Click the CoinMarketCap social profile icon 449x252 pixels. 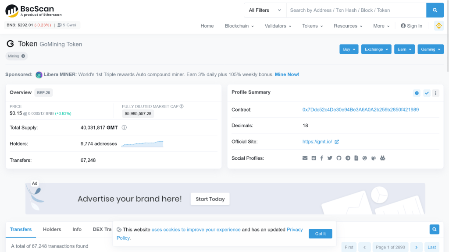364,158
